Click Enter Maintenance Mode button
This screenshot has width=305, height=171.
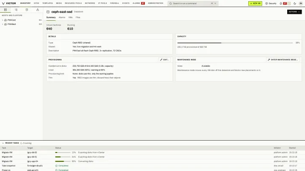coord(283,60)
